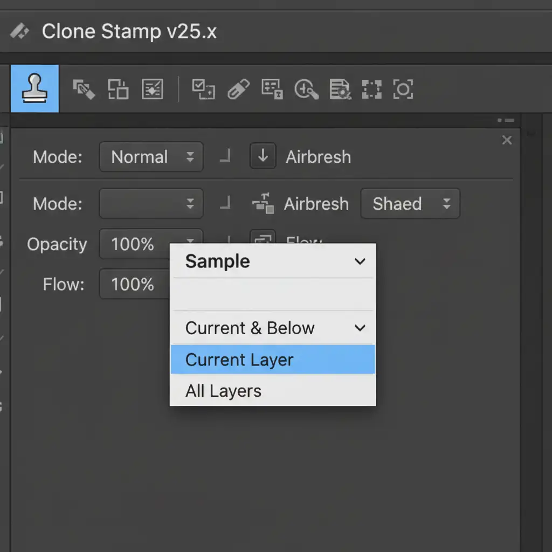Click the document search toolbar icon
Screen dimensions: 552x552
point(340,89)
